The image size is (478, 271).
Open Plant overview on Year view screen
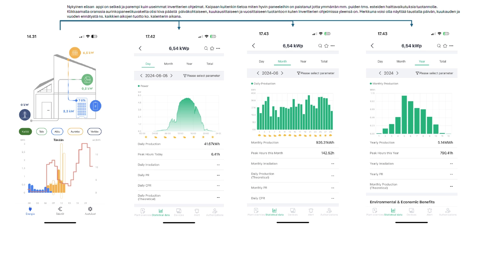tap(375, 212)
